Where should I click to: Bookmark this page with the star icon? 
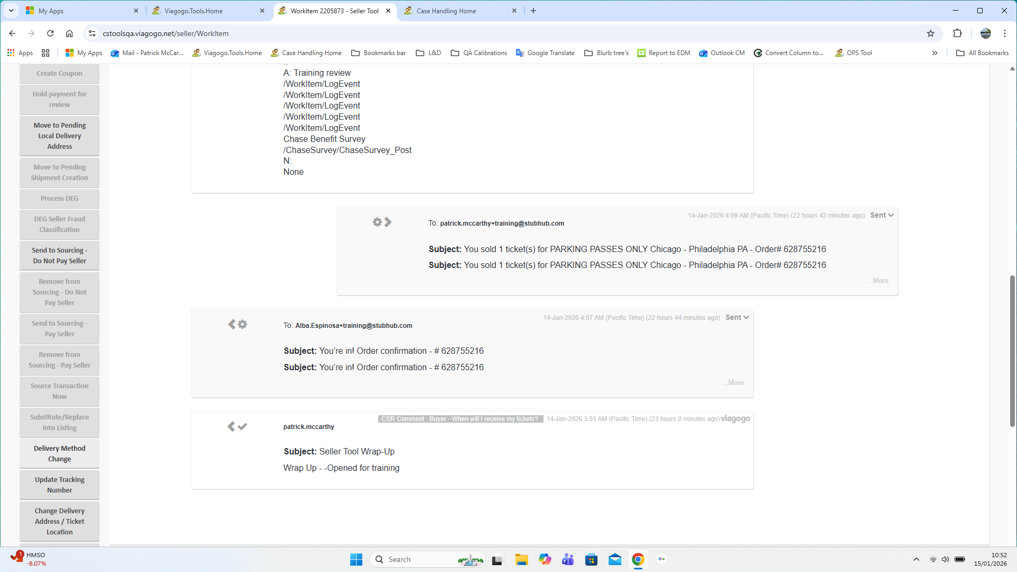931,33
